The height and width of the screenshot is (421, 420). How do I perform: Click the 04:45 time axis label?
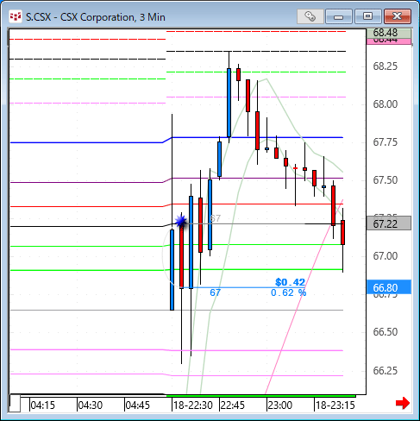coord(138,405)
